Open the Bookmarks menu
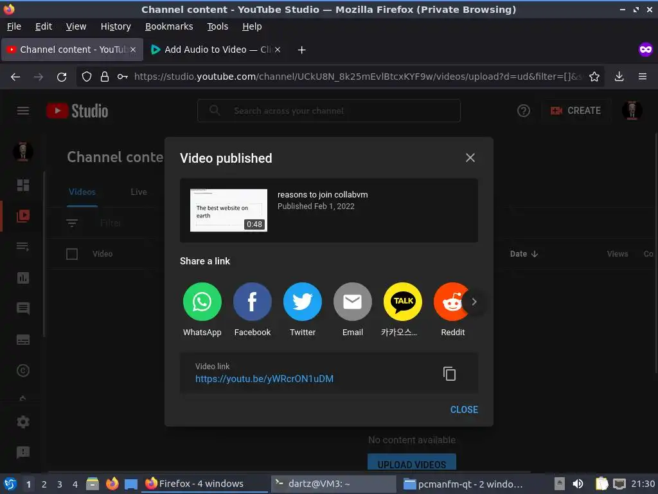Screen dimensions: 658x494 point(169,26)
